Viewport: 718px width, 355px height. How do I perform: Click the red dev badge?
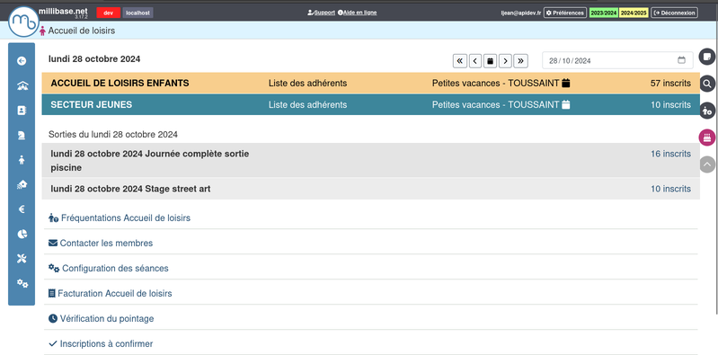tap(109, 13)
